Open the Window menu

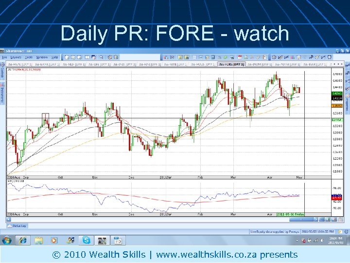(42, 57)
